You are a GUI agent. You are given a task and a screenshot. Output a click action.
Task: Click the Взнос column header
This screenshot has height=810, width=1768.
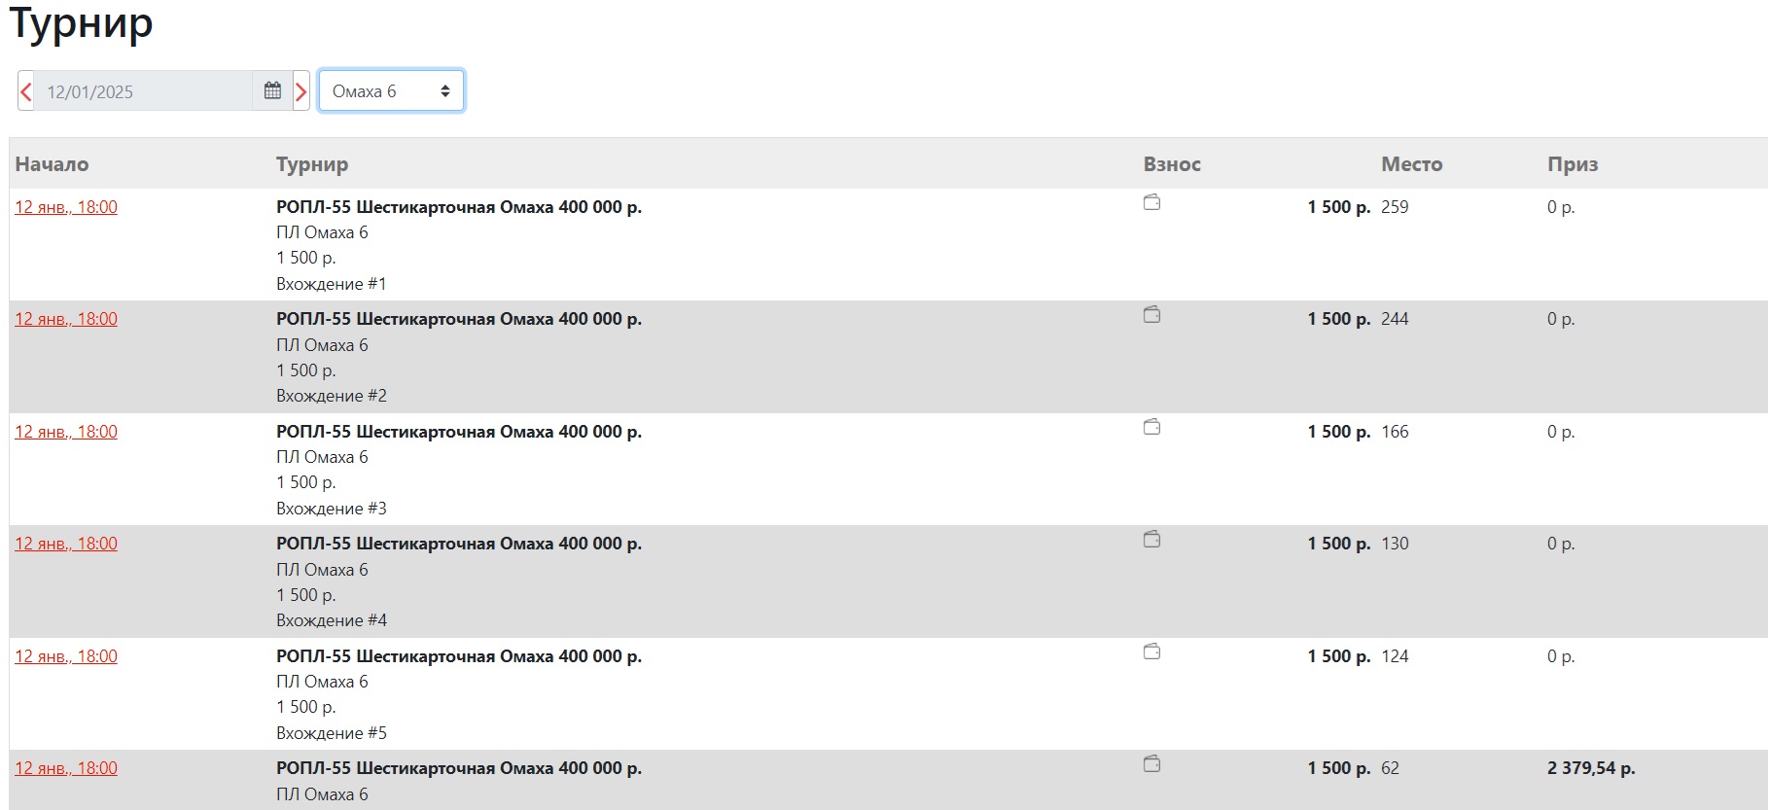[1172, 164]
